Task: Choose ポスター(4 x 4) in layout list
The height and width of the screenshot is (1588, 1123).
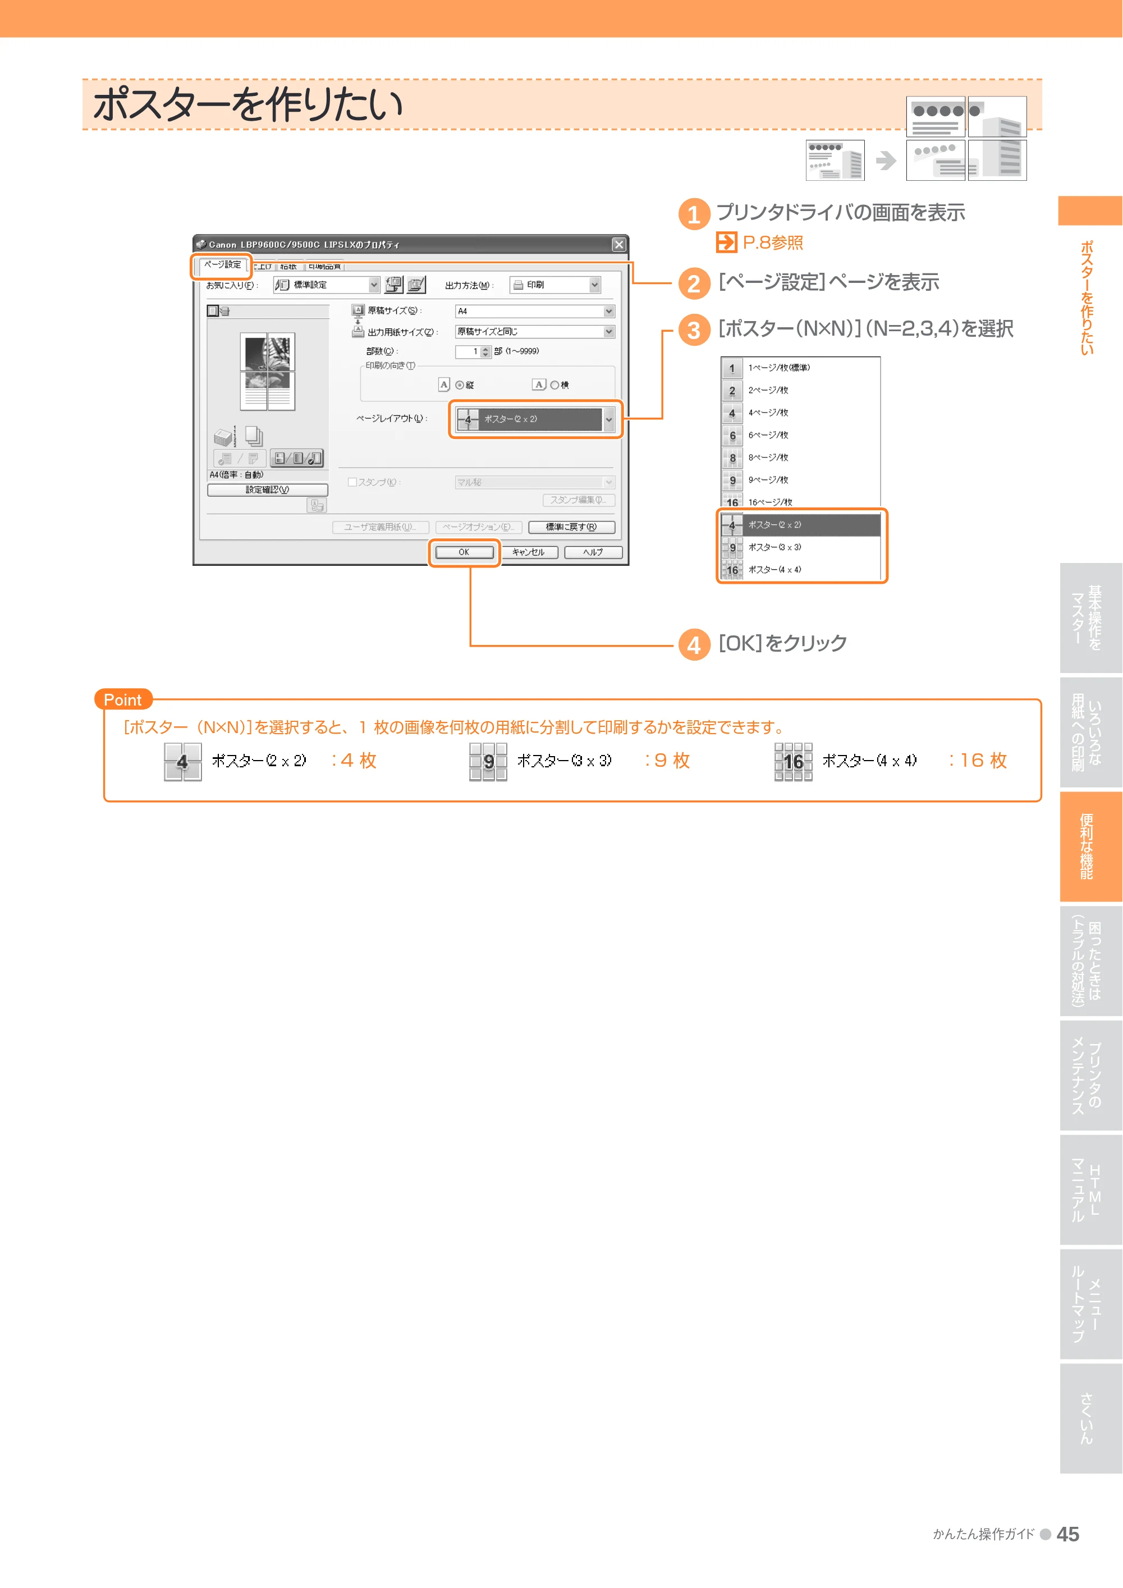Action: tap(801, 570)
